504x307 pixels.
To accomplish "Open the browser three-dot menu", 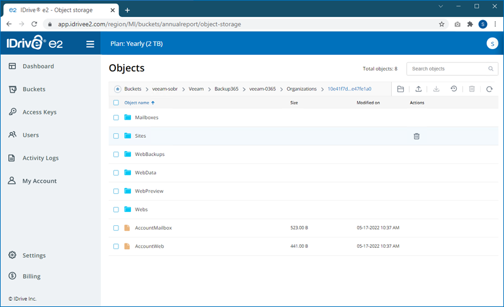I will pyautogui.click(x=495, y=24).
